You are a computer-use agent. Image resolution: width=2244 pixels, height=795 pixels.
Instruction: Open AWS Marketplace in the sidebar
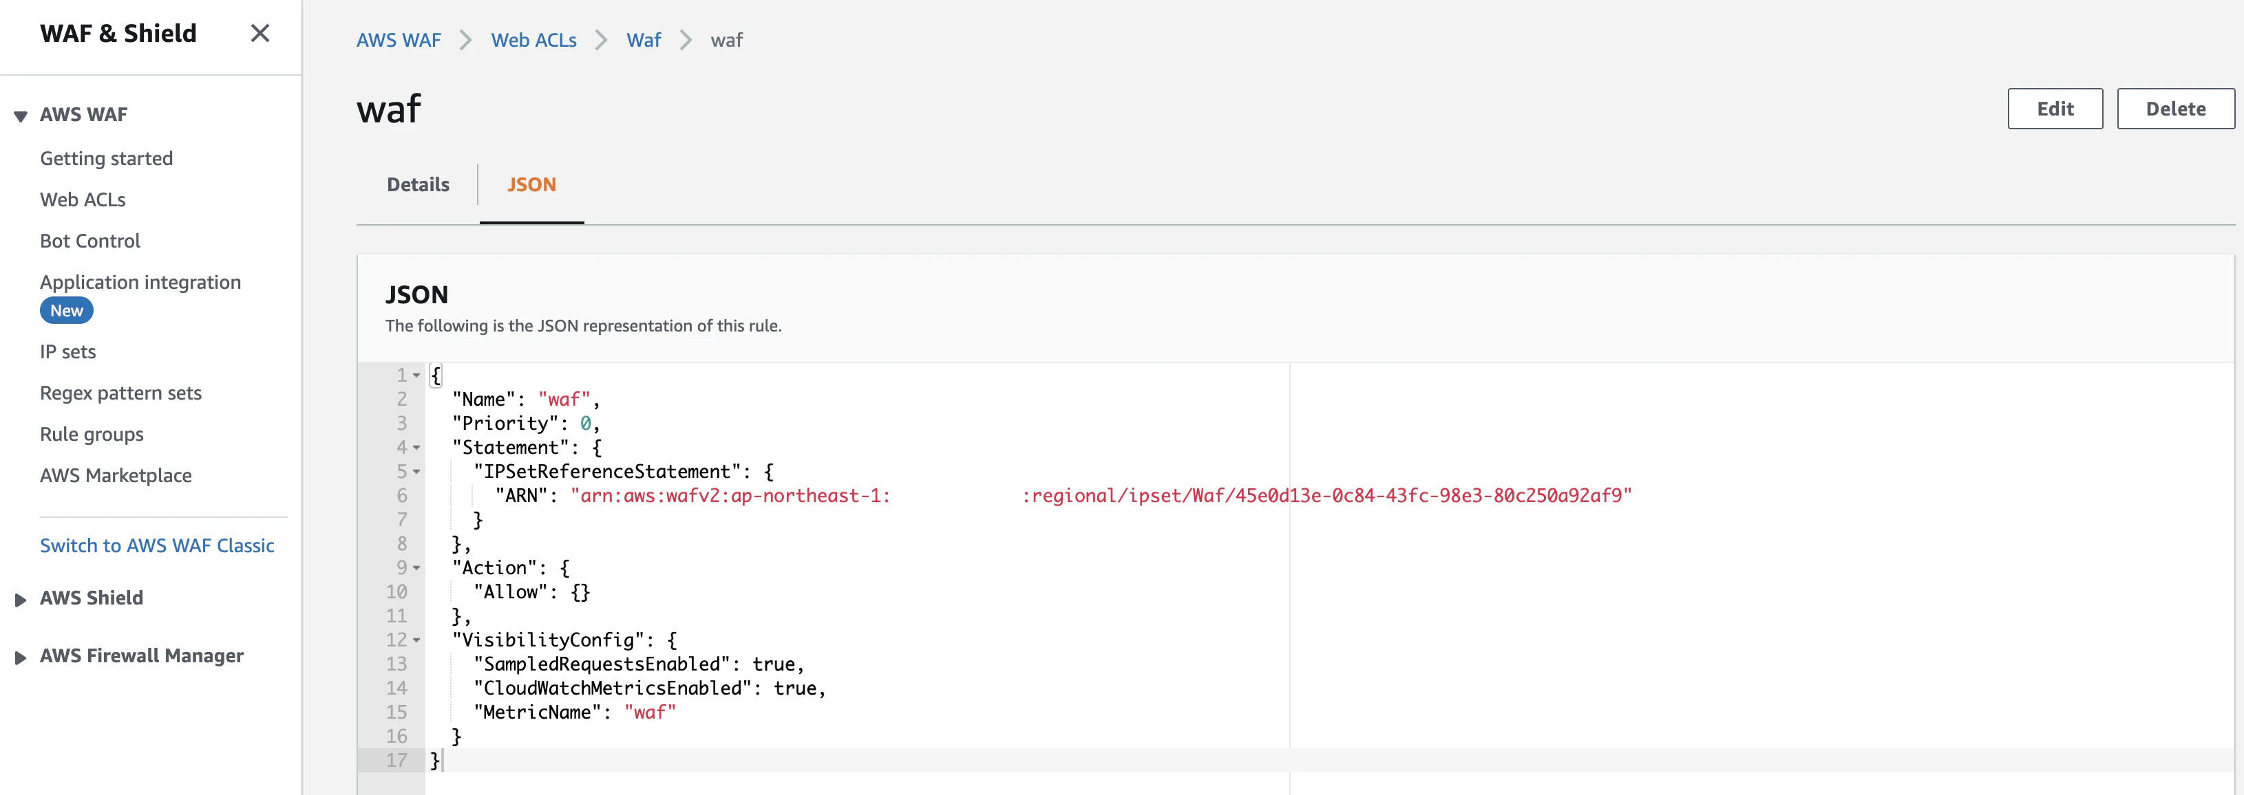tap(116, 475)
